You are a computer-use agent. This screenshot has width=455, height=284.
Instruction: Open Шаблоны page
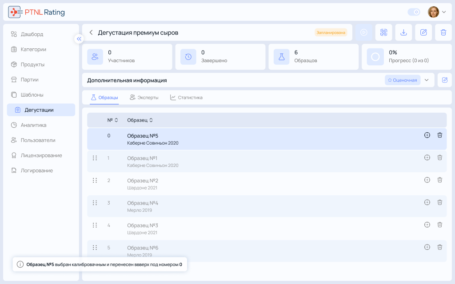41,95
